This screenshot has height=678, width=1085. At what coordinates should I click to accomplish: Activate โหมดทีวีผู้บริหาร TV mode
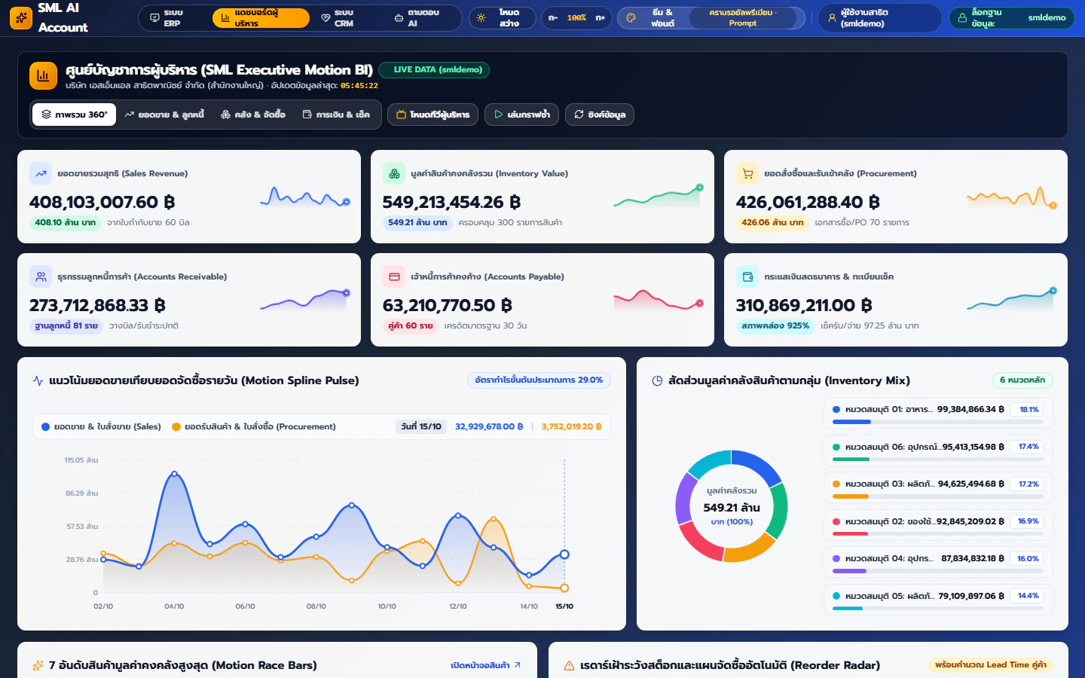(x=432, y=115)
